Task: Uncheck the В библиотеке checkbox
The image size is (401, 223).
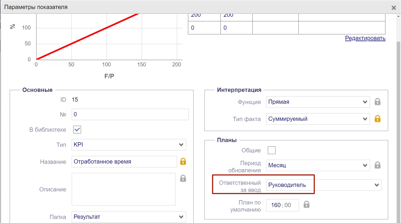Action: [77, 130]
